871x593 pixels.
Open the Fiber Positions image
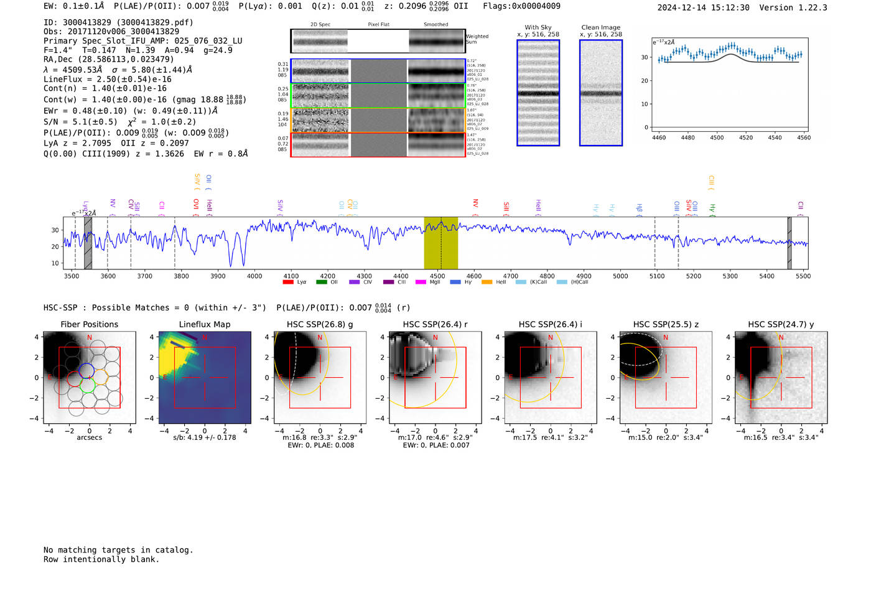pos(90,377)
